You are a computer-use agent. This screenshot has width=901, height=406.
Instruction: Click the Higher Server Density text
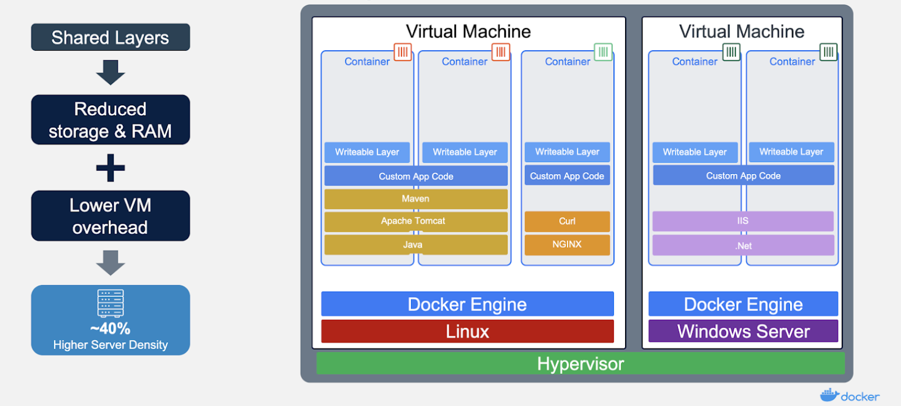point(110,345)
